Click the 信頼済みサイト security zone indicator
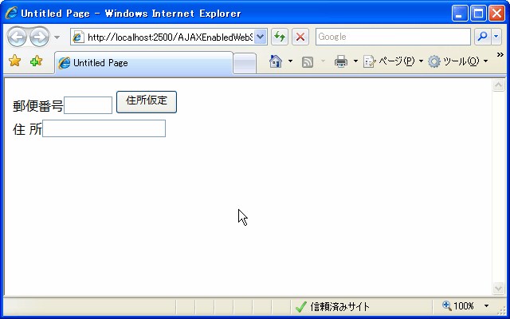This screenshot has width=510, height=319. 332,306
